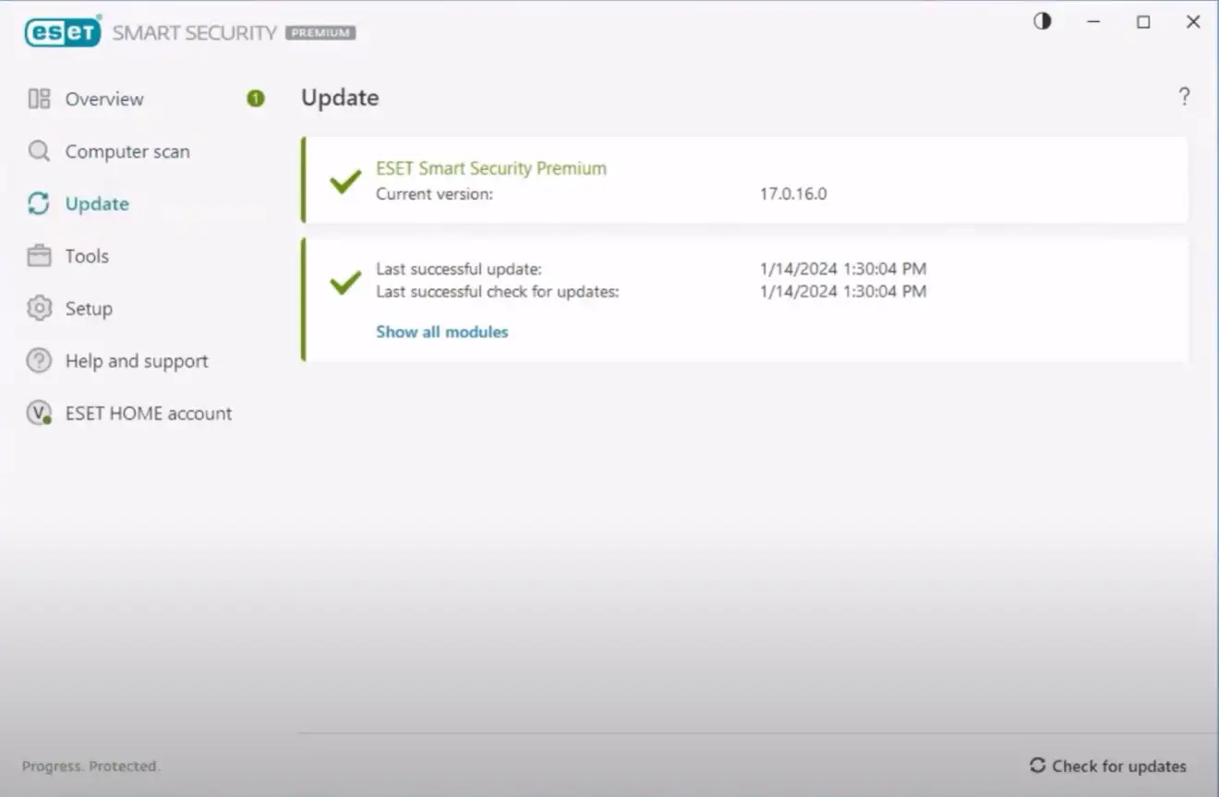
Task: Click the Overview dashboard icon in sidebar
Action: point(39,99)
